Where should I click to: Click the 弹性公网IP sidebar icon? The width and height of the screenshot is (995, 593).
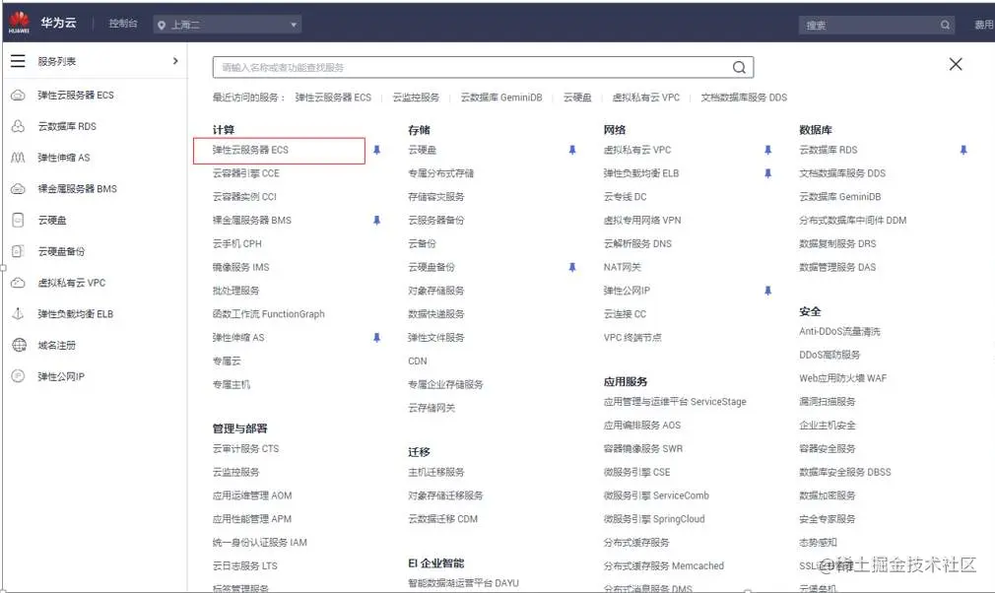click(19, 376)
